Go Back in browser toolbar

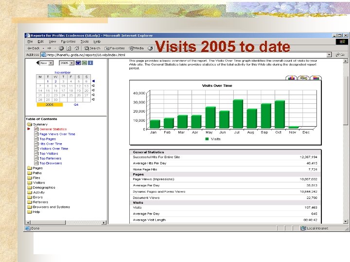click(x=34, y=48)
